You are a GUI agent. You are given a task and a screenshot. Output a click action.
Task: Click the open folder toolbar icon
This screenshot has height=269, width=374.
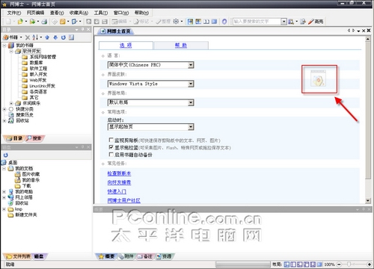[x=20, y=22]
